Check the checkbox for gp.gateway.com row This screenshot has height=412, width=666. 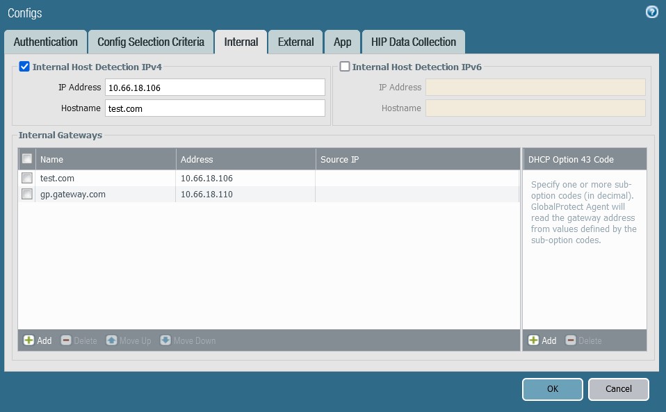[x=26, y=195]
